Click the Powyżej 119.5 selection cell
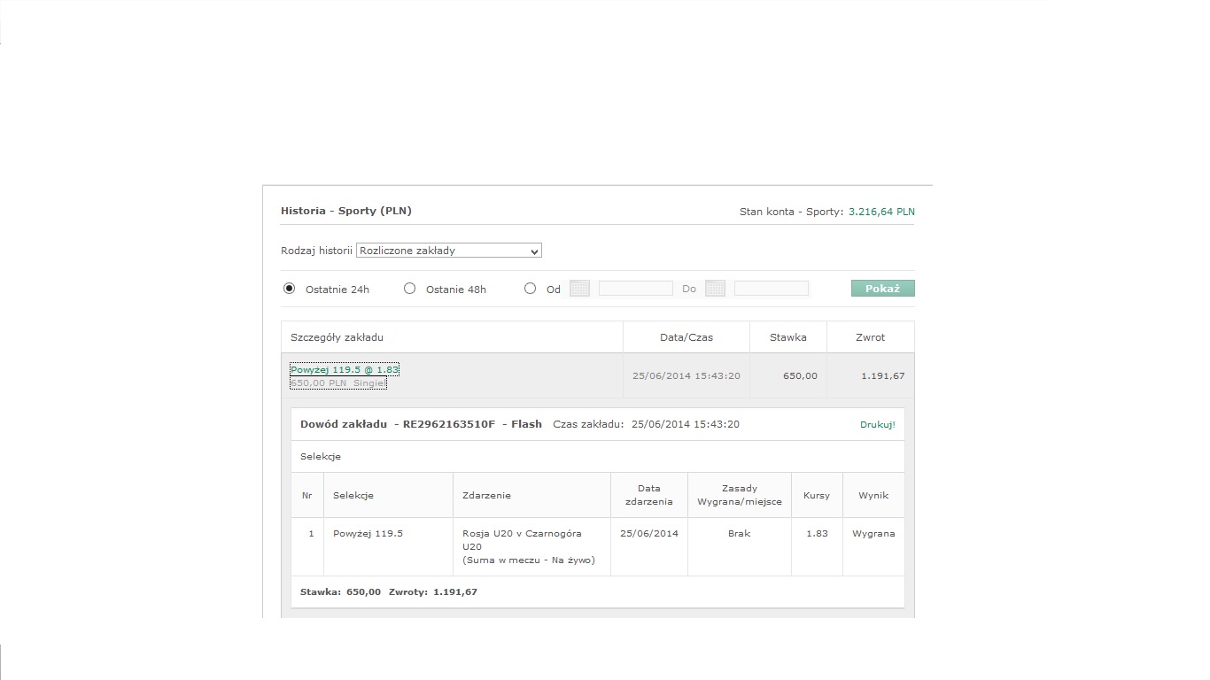Screen dimensions: 1210x680 388,546
